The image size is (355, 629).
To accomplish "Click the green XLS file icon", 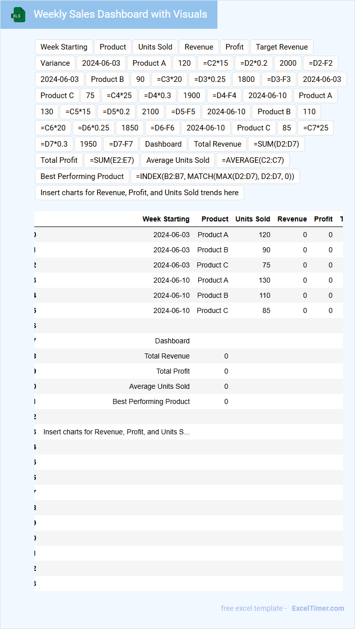I will pyautogui.click(x=18, y=15).
